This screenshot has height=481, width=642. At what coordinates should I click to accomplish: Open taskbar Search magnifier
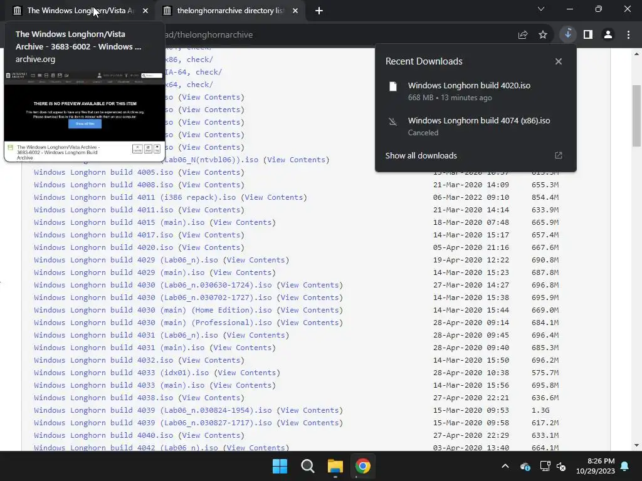click(307, 466)
